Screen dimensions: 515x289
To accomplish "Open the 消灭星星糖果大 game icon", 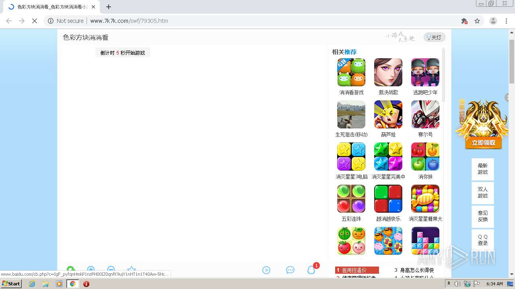I will pyautogui.click(x=425, y=199).
